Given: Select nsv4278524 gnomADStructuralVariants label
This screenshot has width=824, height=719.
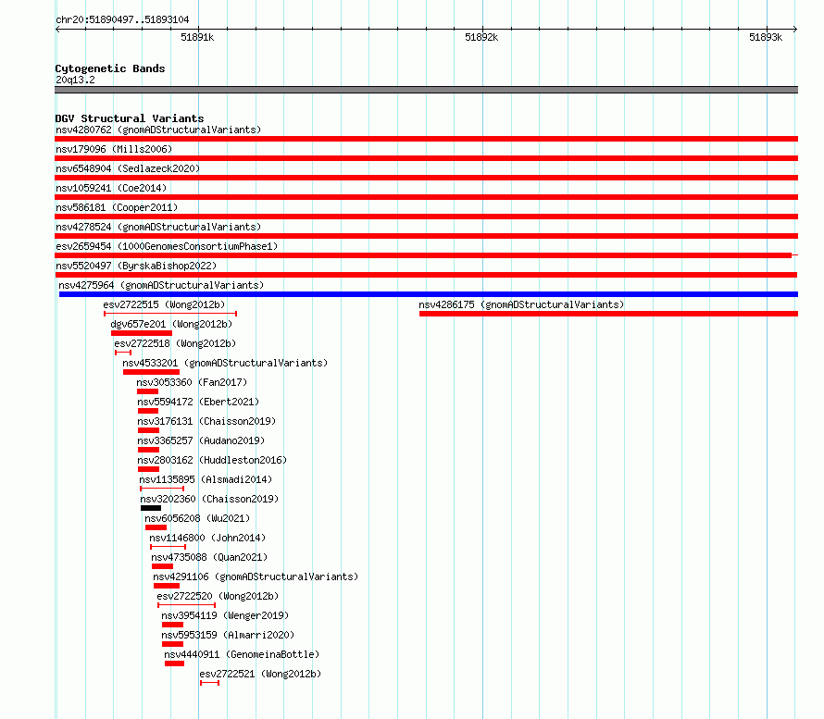Looking at the screenshot, I should 158,227.
